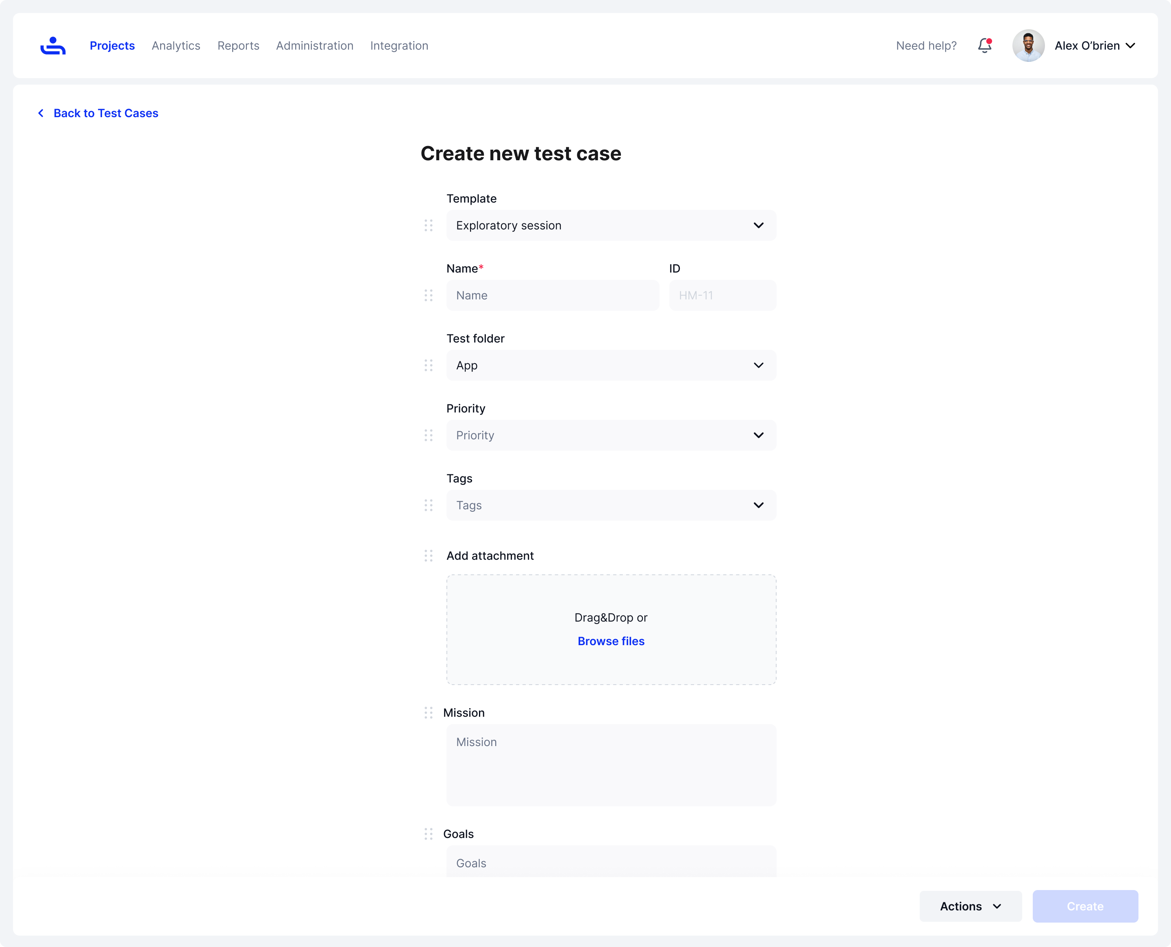Click the Goals section drag handle
1171x947 pixels.
tap(429, 834)
